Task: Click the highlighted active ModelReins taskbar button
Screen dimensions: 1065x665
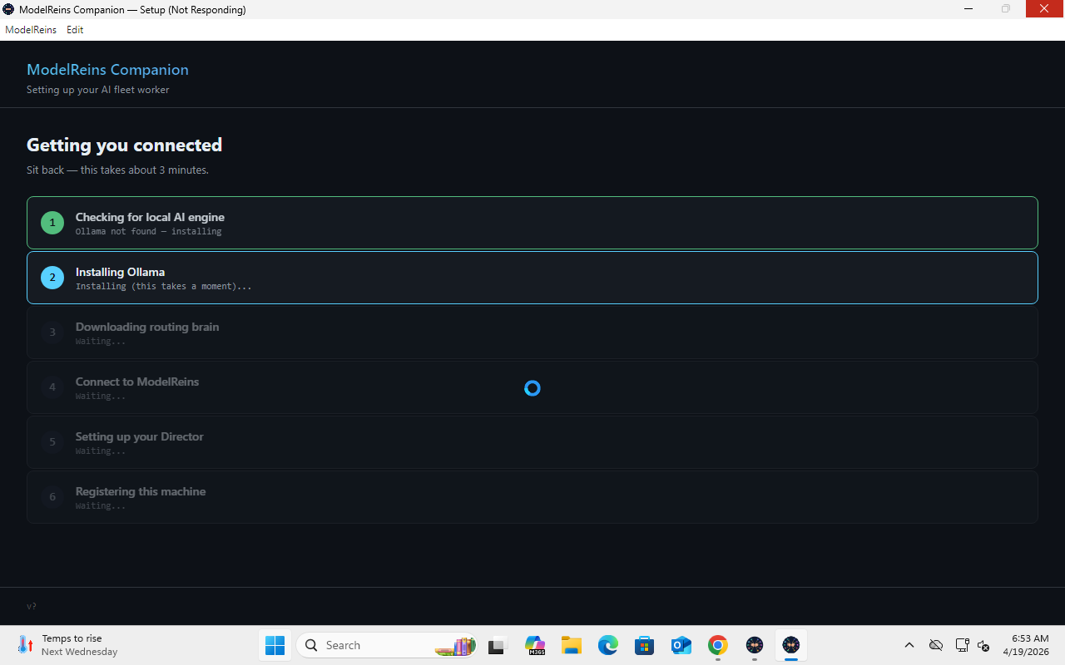Action: click(x=791, y=645)
